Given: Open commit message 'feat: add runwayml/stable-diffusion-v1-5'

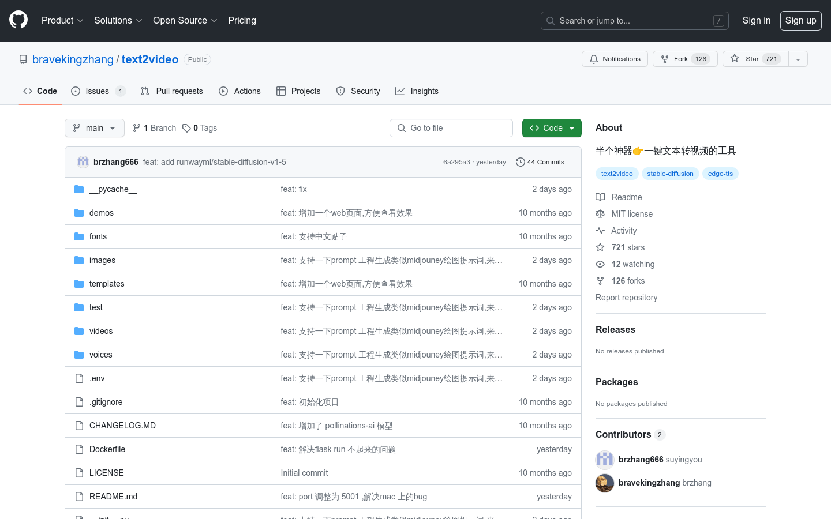Looking at the screenshot, I should click(x=215, y=162).
